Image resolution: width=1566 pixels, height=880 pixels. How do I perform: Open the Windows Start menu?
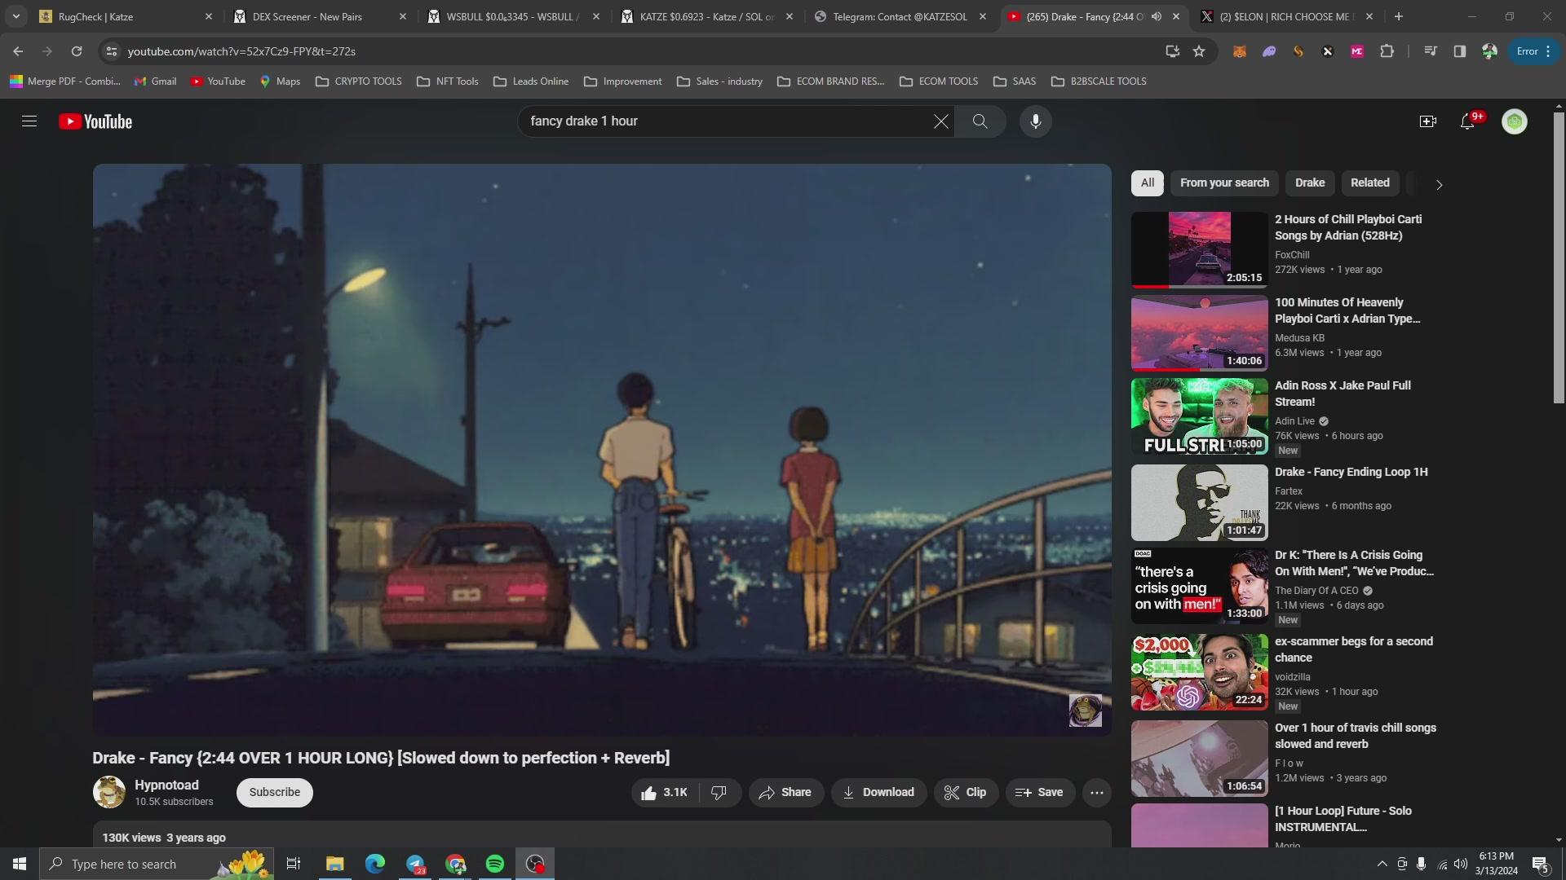point(20,864)
